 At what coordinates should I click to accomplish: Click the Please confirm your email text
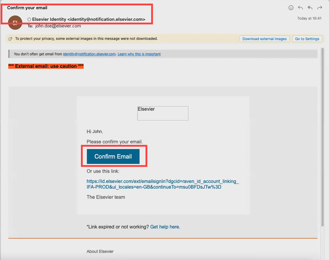click(x=115, y=142)
